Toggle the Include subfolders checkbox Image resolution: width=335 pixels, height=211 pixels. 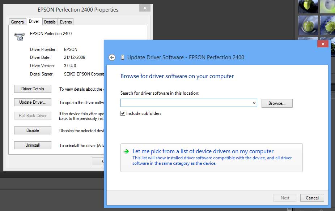pos(123,113)
